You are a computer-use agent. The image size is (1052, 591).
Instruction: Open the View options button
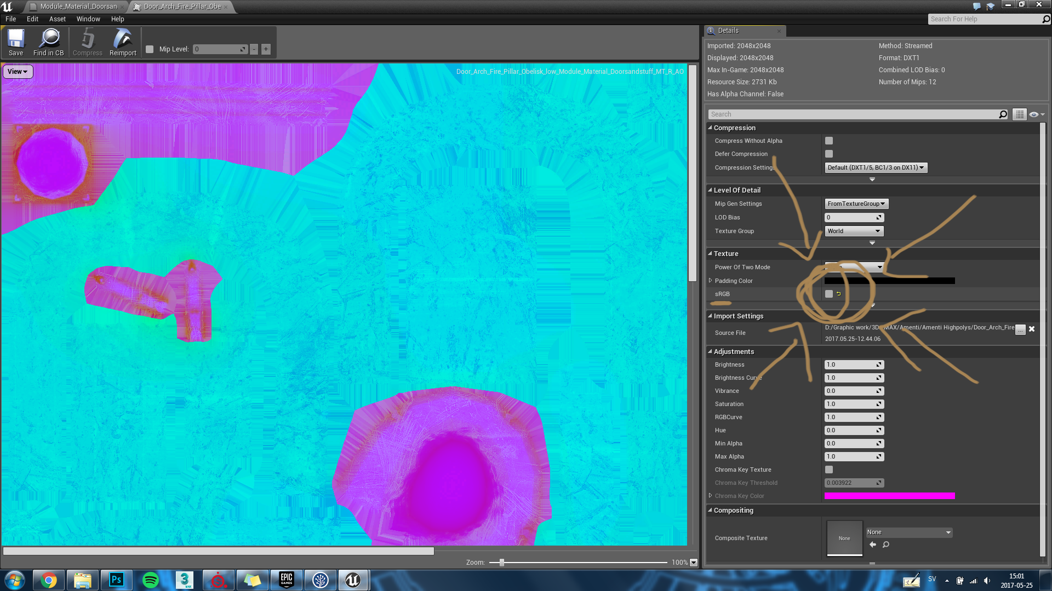point(18,72)
